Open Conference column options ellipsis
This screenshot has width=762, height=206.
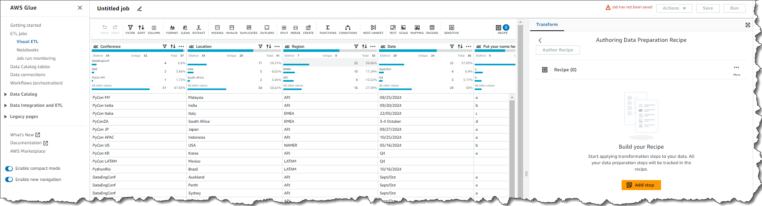coord(182,47)
